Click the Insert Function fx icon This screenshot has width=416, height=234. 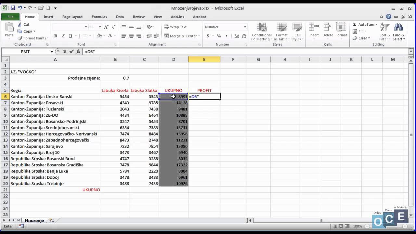click(x=78, y=51)
